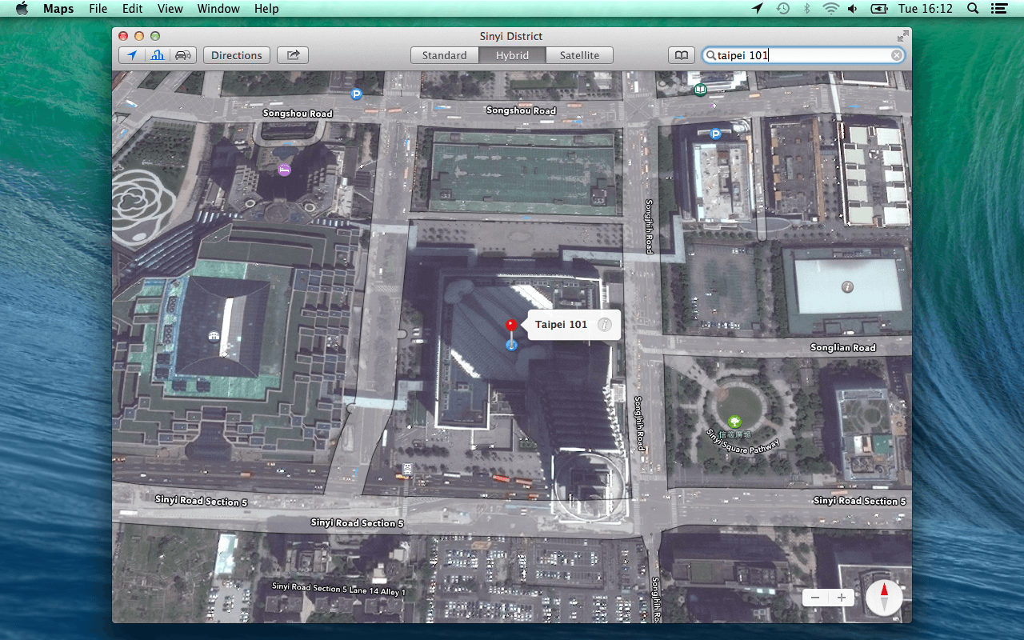Viewport: 1024px width, 640px height.
Task: Click the green library icon at the top
Action: (701, 90)
